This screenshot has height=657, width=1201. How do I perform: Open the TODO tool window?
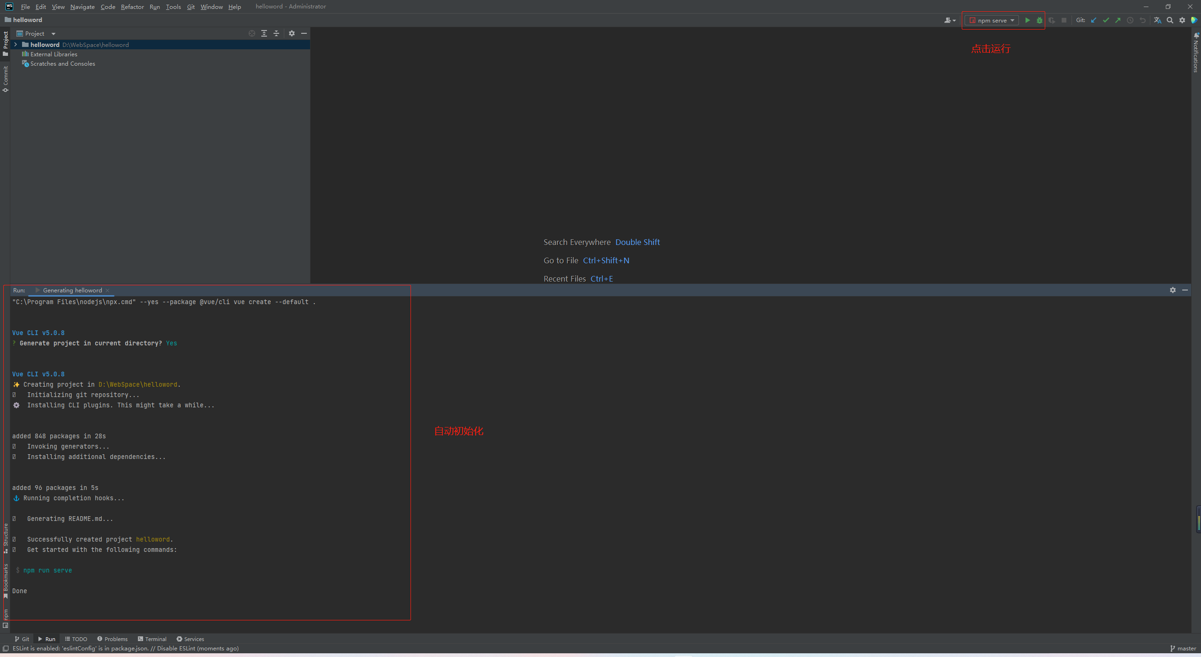point(76,639)
